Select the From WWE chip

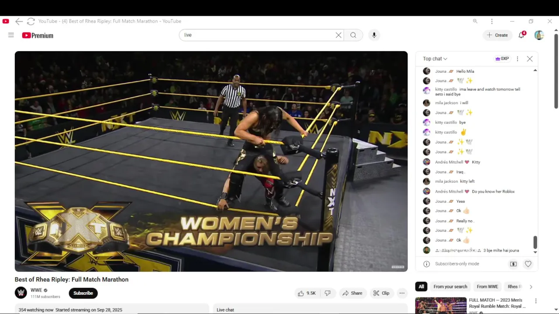tap(487, 287)
